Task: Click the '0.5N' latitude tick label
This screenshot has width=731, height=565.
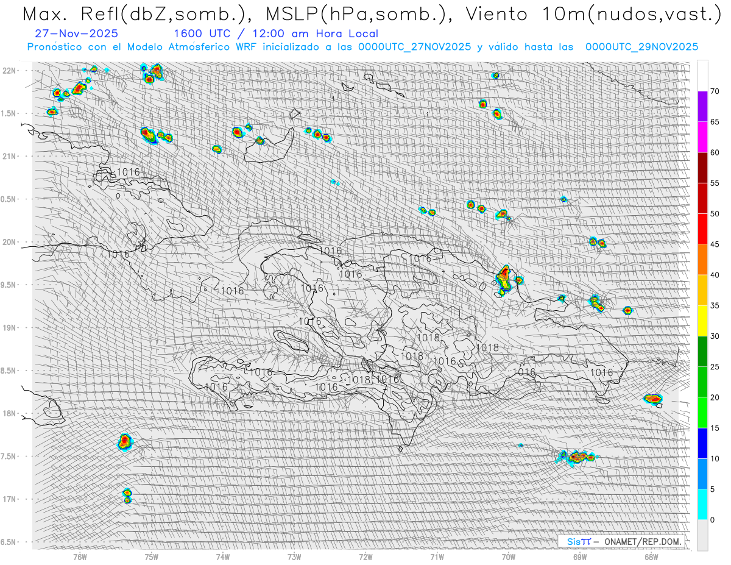Action: point(9,199)
